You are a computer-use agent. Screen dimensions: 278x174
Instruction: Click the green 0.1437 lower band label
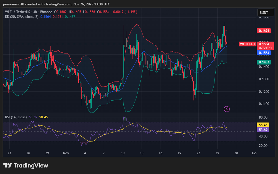[264, 62]
